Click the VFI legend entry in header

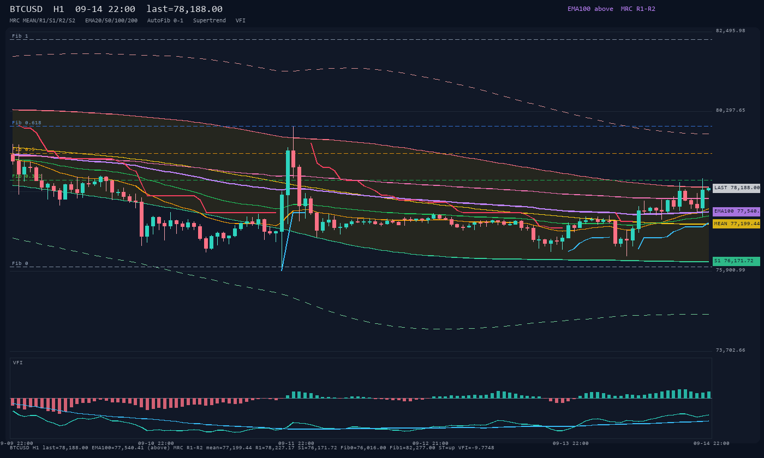coord(241,20)
